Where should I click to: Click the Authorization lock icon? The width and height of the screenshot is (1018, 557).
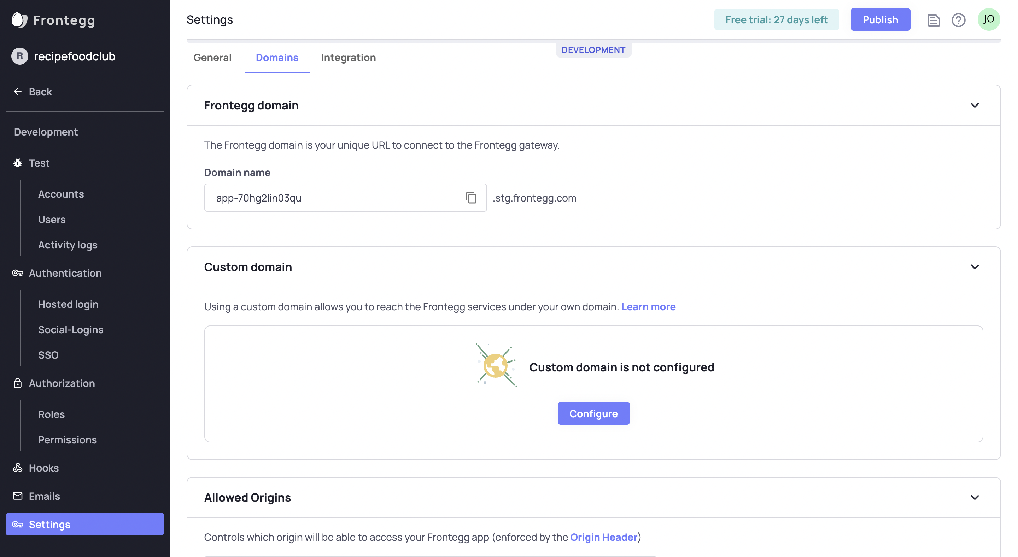click(x=17, y=383)
